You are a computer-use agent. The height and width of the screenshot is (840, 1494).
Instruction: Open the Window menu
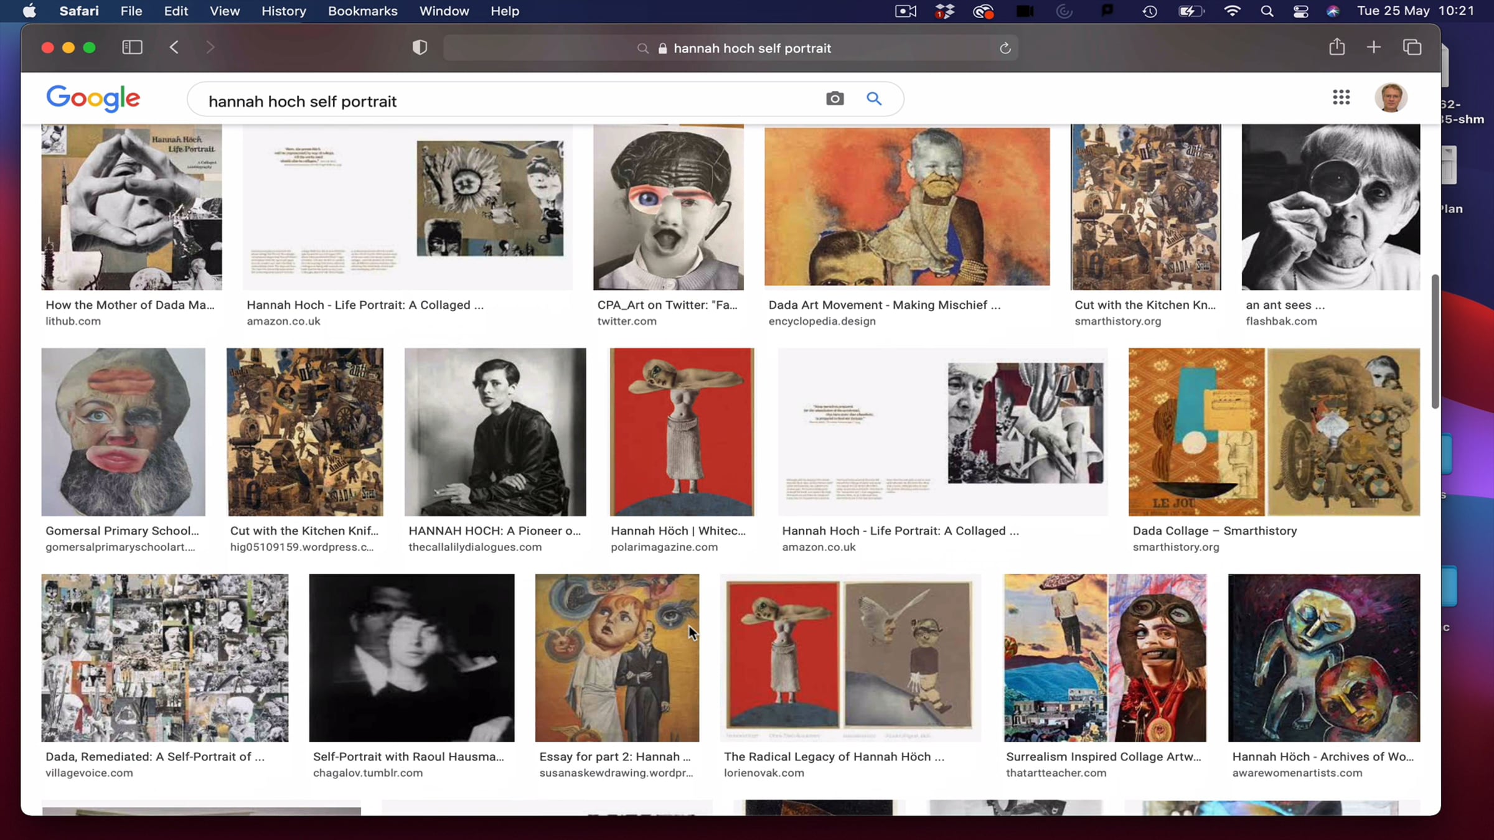444,11
